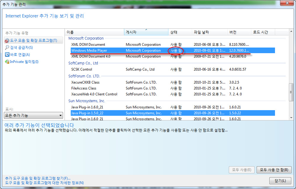Select the SCSK Control add-on
296x189 pixels.
click(173, 69)
